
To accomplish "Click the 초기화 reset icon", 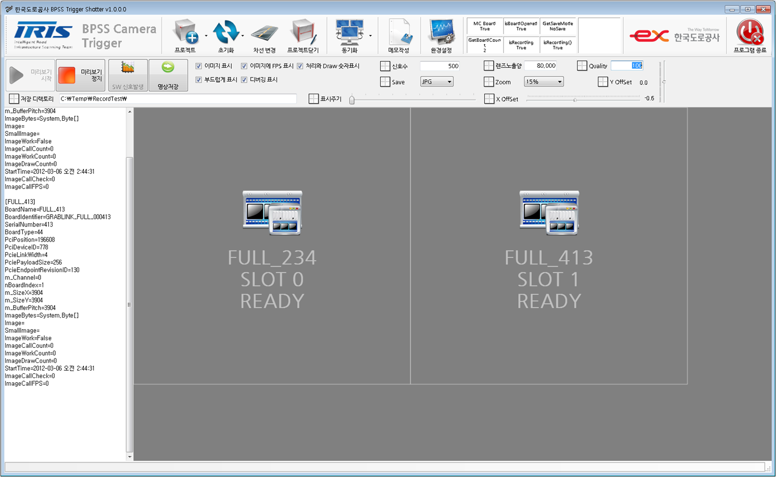I will point(226,32).
